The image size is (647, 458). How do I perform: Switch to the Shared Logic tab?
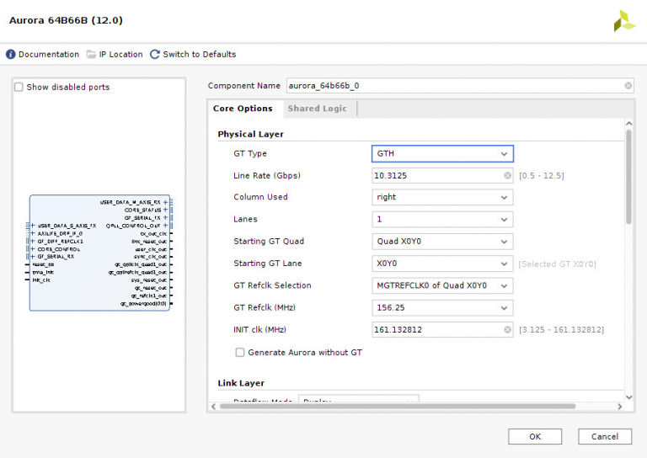[x=317, y=109]
